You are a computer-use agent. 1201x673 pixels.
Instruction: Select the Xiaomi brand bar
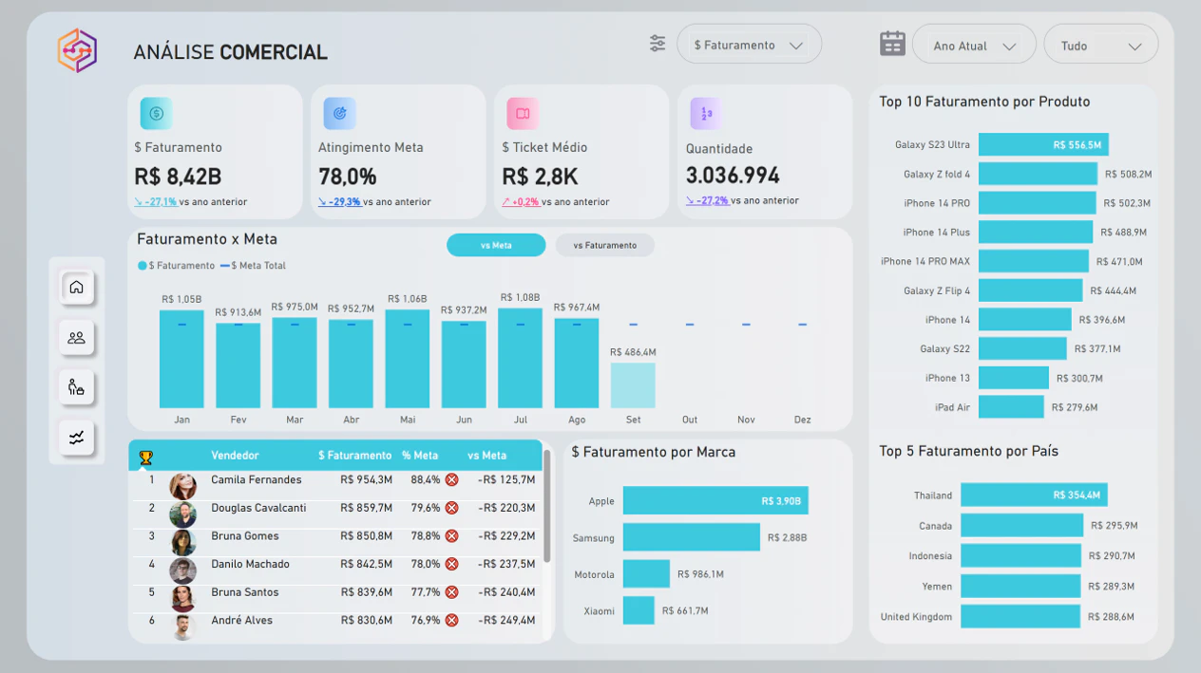639,610
